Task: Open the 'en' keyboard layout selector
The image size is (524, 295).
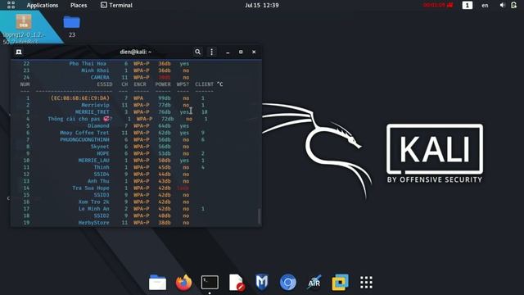Action: (485, 6)
